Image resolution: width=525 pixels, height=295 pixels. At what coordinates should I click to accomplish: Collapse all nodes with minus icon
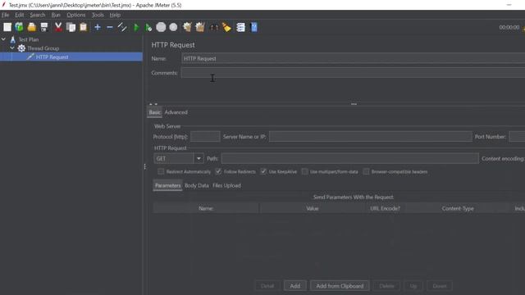(x=110, y=27)
